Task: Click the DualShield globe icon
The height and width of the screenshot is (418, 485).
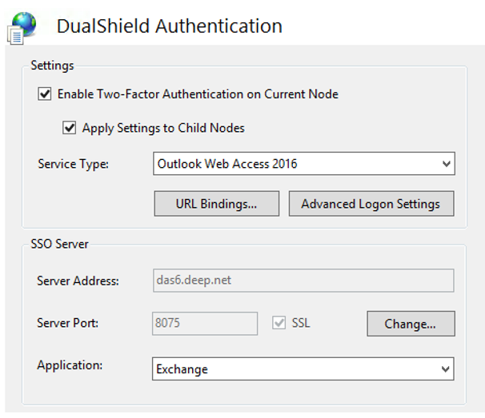Action: (x=23, y=26)
